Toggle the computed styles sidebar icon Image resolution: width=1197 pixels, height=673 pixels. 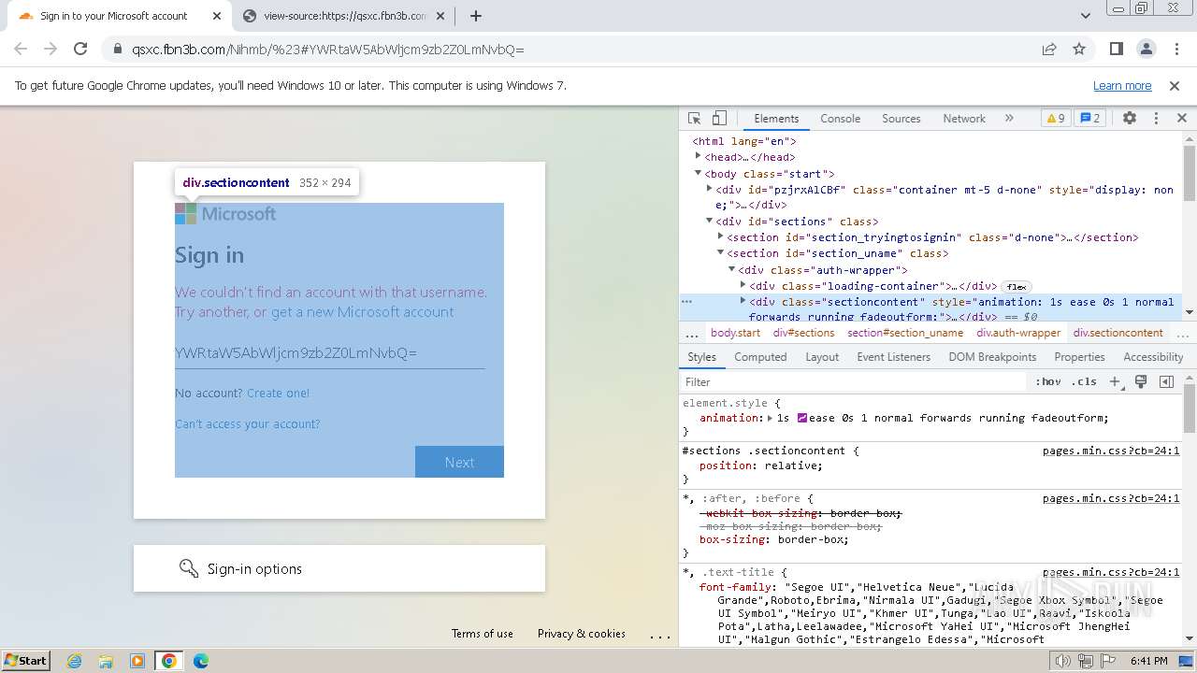point(1166,381)
